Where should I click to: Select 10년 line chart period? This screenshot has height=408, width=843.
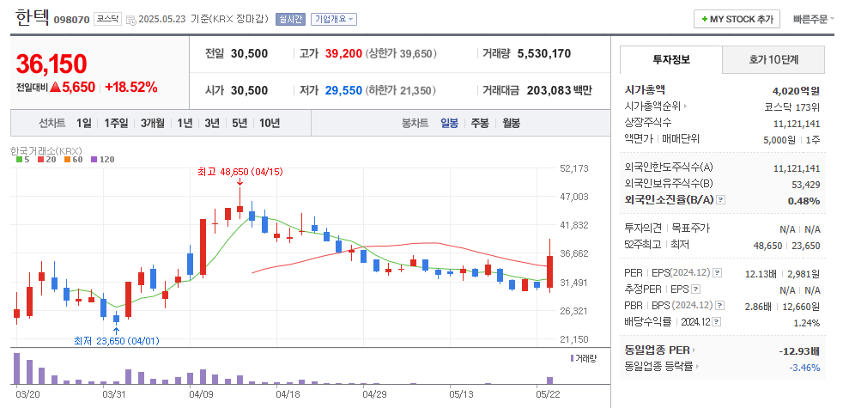[x=270, y=124]
